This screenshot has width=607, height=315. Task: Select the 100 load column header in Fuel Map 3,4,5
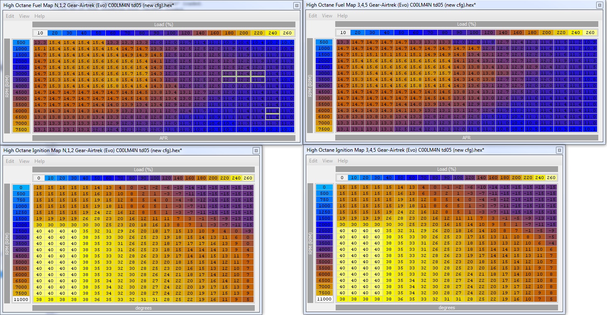(474, 33)
